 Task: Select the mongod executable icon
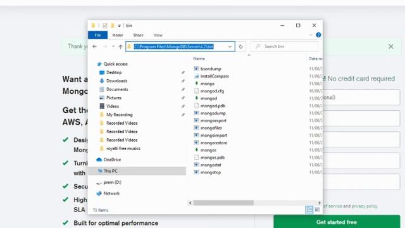click(x=196, y=98)
